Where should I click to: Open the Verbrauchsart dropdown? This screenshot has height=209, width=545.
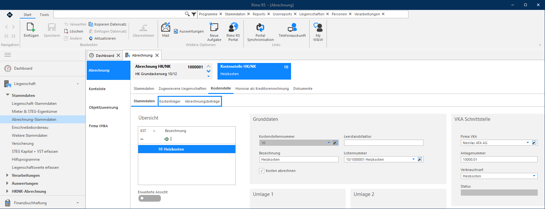(x=534, y=176)
